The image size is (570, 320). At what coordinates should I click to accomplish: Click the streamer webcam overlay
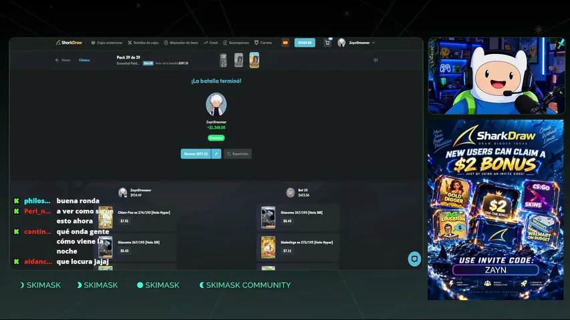tap(496, 76)
